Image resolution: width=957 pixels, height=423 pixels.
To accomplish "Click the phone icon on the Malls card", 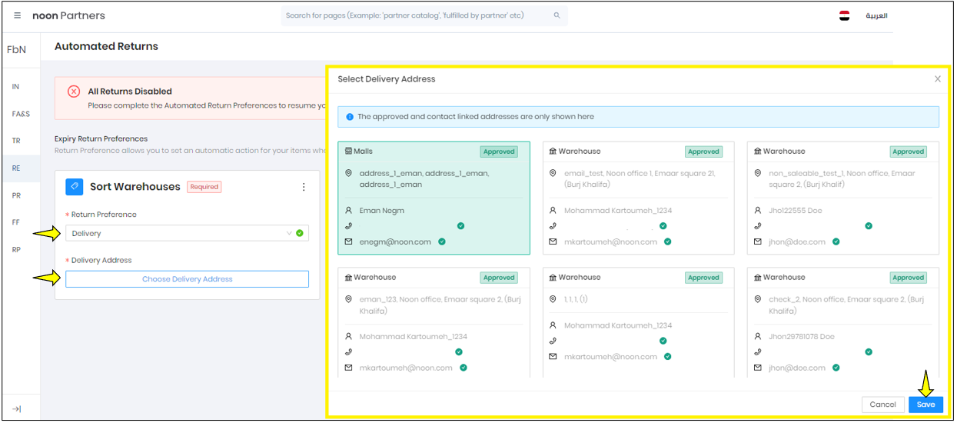I will (x=348, y=226).
